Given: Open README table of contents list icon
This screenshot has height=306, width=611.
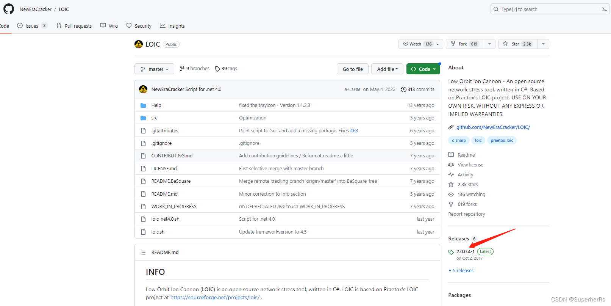Looking at the screenshot, I should 143,253.
